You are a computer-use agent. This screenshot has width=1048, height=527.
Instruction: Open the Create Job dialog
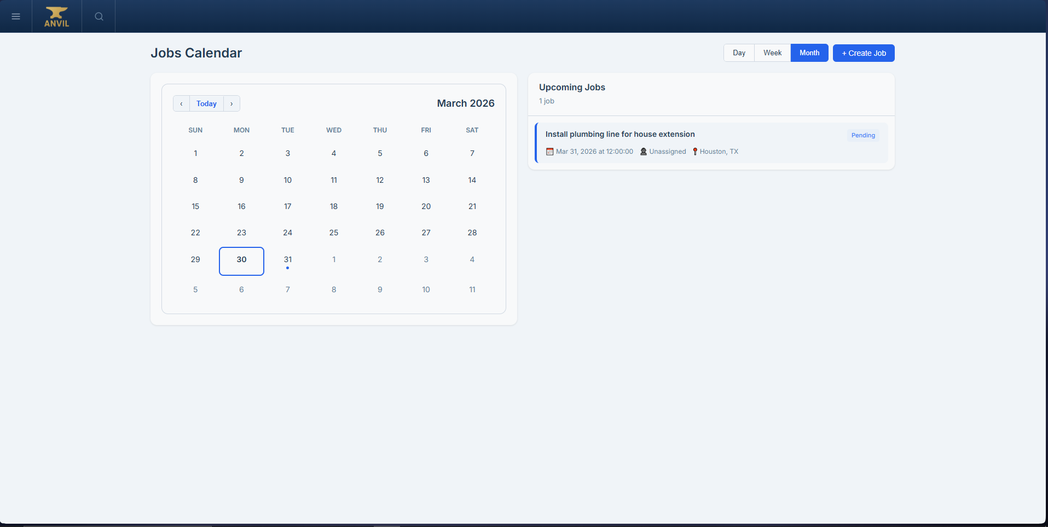point(863,53)
